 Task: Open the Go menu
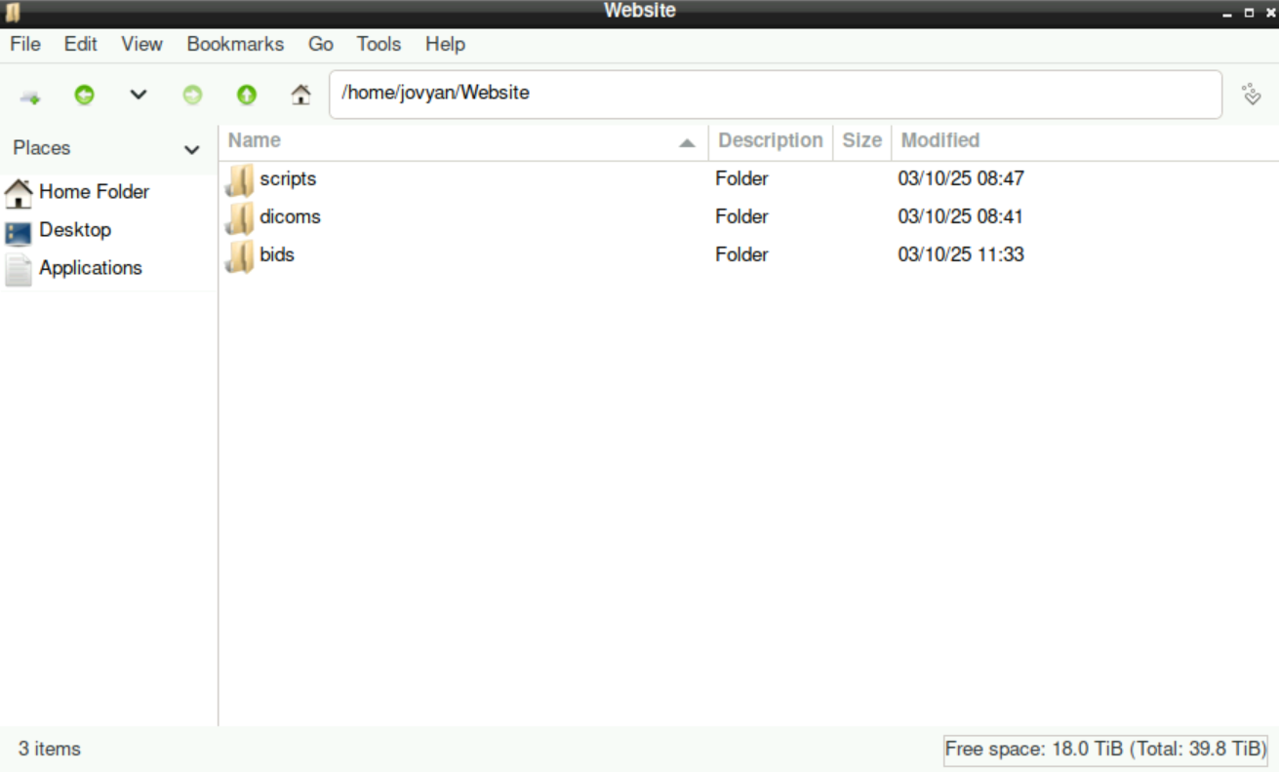[x=320, y=44]
